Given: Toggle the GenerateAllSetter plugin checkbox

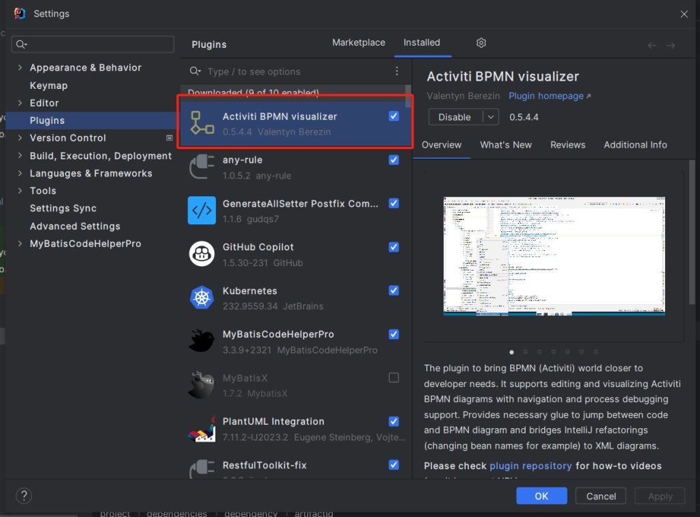Looking at the screenshot, I should pos(394,203).
